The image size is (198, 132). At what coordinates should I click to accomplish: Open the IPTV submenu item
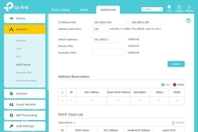[x=19, y=57]
